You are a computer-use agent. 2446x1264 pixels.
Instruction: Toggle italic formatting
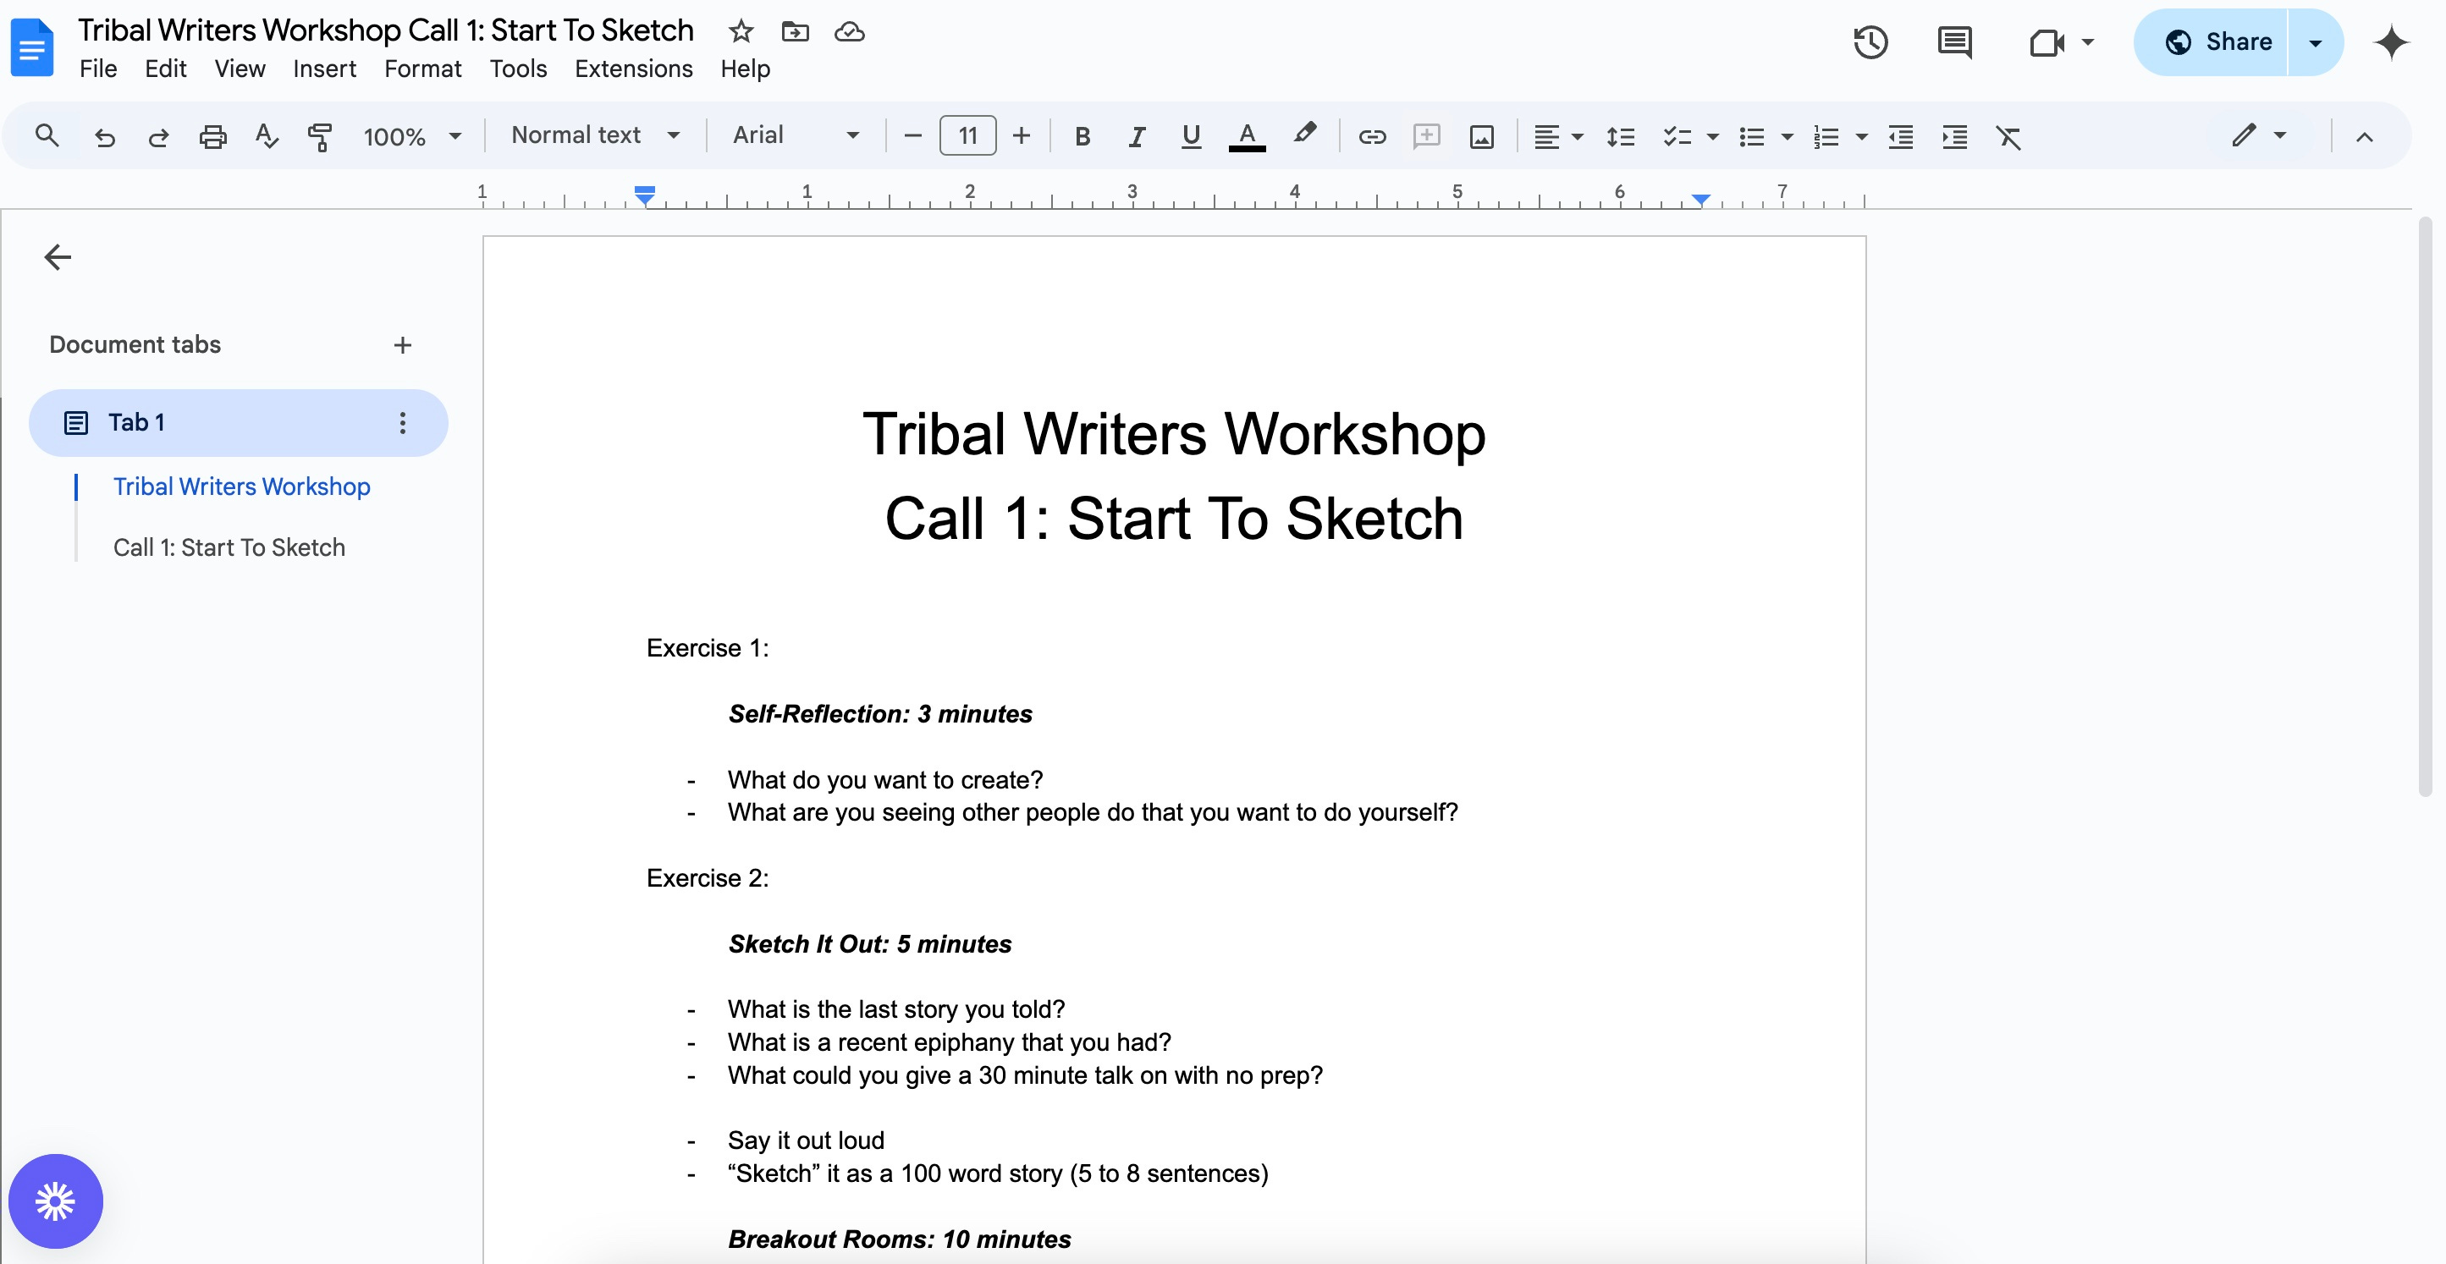coord(1136,137)
